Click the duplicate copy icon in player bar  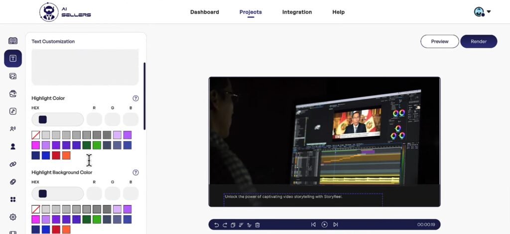[x=233, y=225]
